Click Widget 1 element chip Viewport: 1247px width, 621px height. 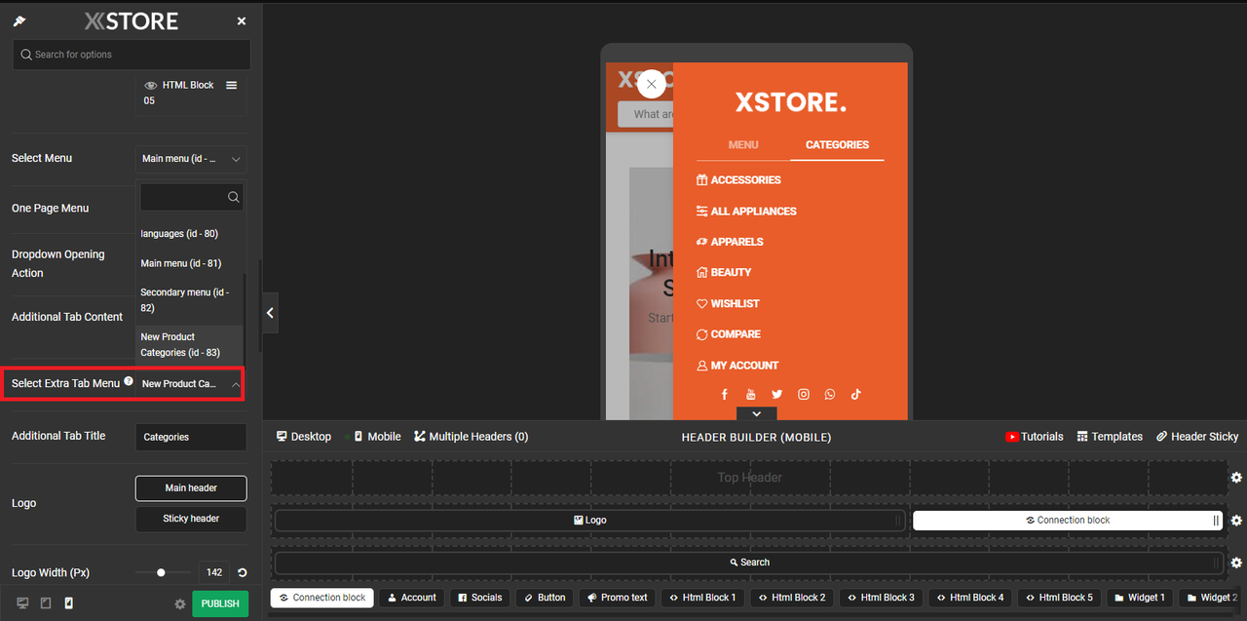coord(1139,598)
